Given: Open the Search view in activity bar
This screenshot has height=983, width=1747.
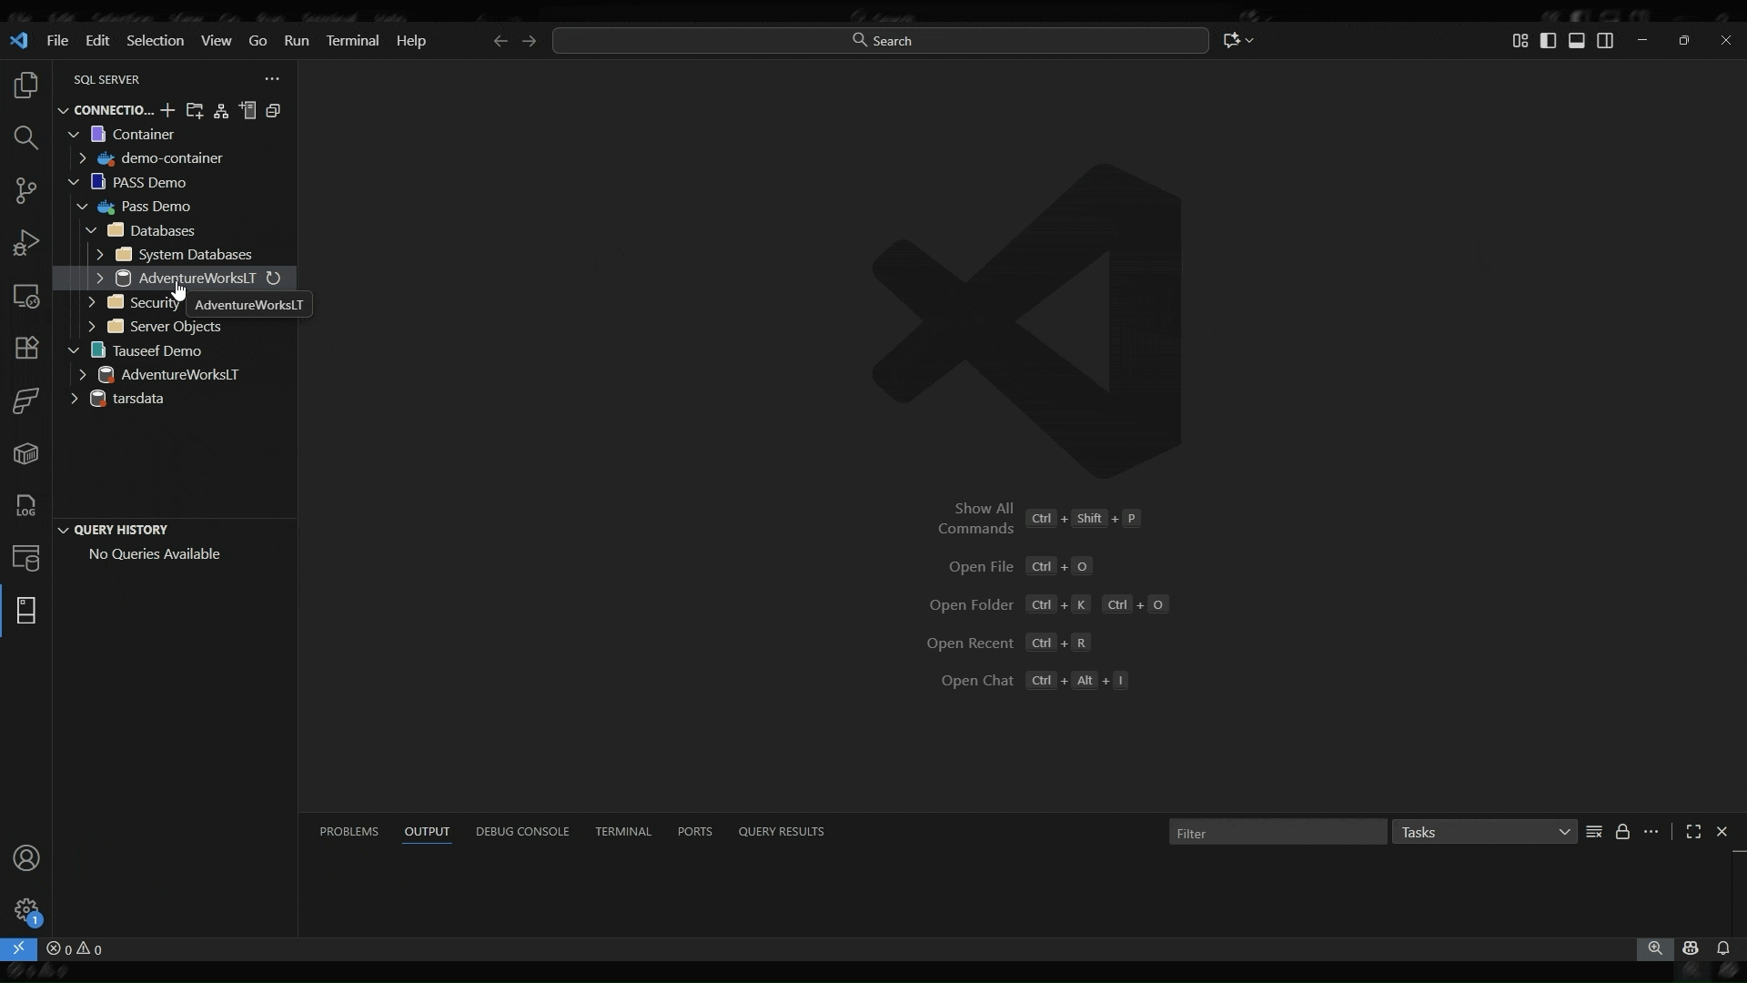Looking at the screenshot, I should [26, 138].
